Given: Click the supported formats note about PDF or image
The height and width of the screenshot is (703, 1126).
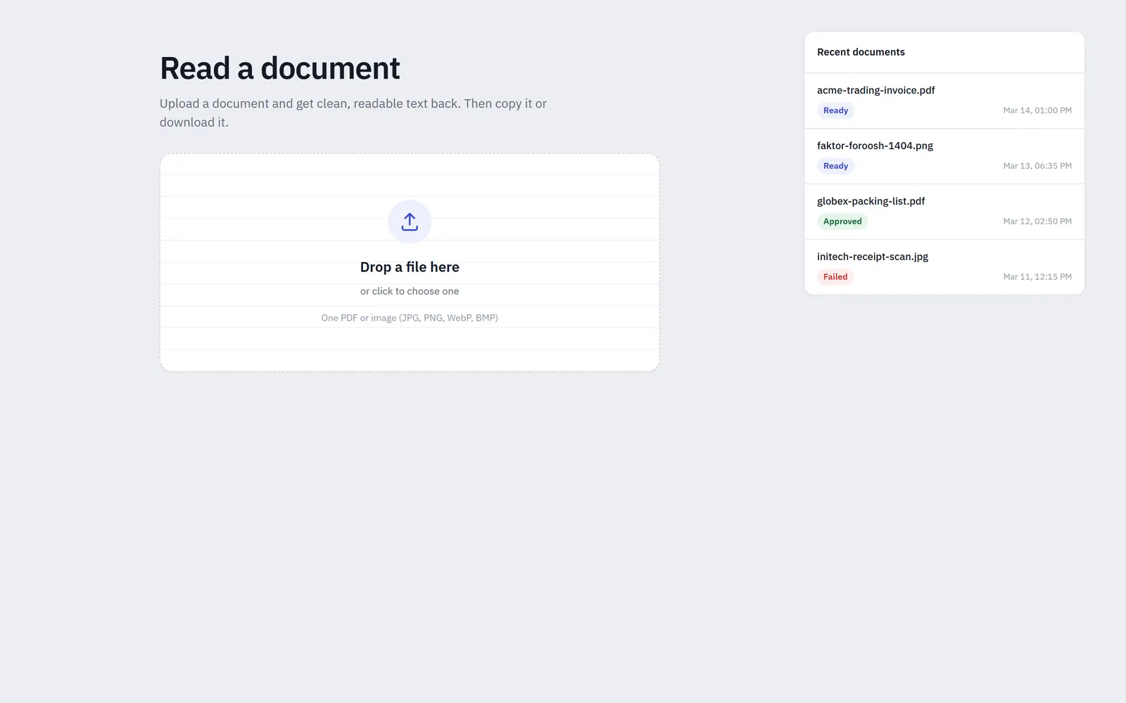Looking at the screenshot, I should pyautogui.click(x=410, y=318).
